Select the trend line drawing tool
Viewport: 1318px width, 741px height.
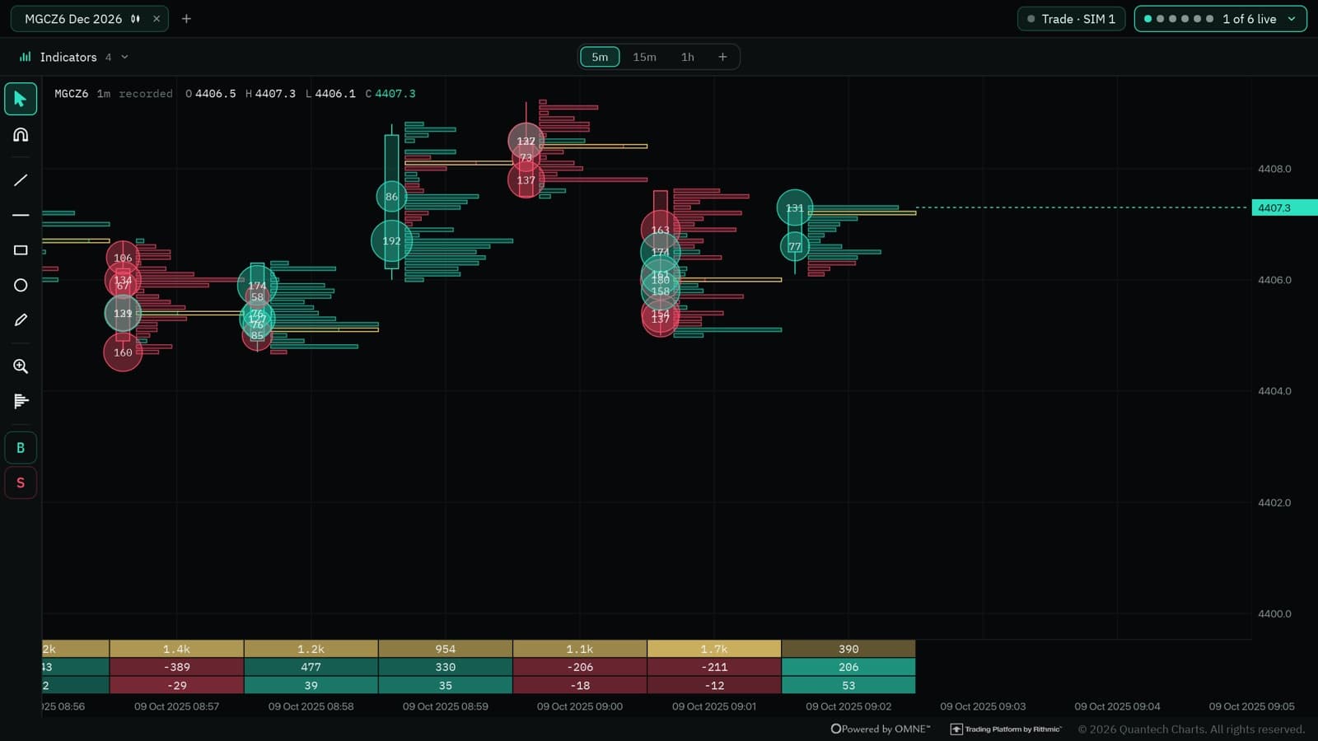click(x=21, y=179)
